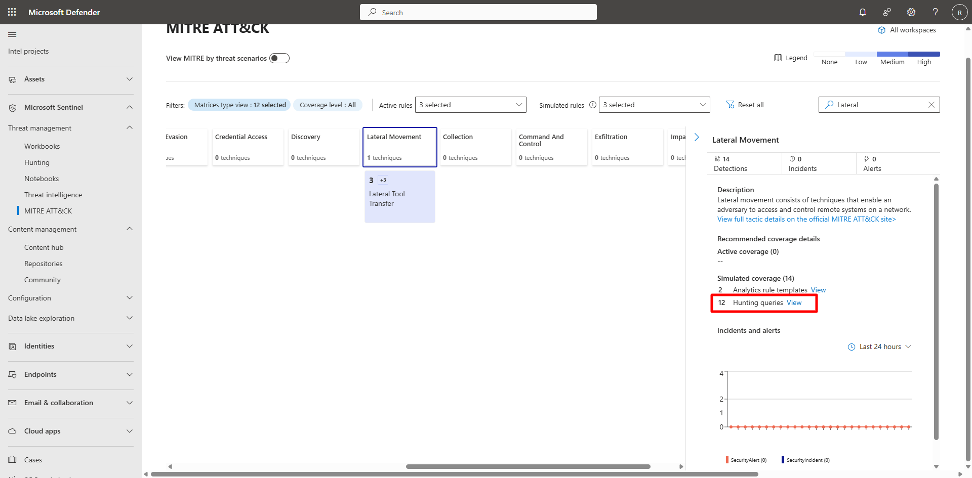Click the Matrices type view filter chip
This screenshot has height=478, width=972.
click(x=239, y=105)
